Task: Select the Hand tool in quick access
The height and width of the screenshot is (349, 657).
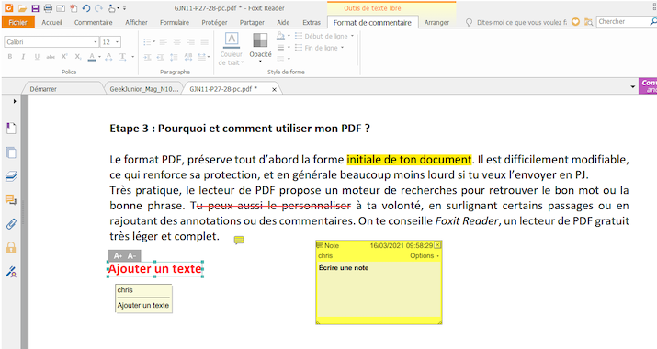Action: 111,8
